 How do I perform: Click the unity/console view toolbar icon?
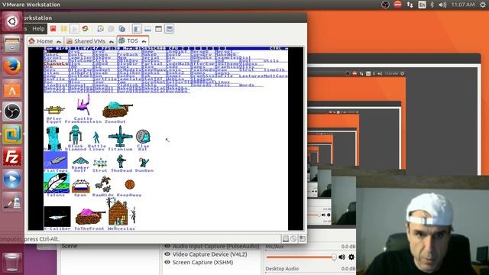click(x=170, y=29)
